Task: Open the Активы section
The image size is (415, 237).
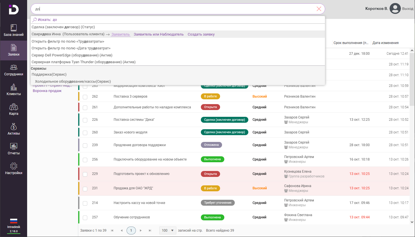Action: (x=13, y=129)
